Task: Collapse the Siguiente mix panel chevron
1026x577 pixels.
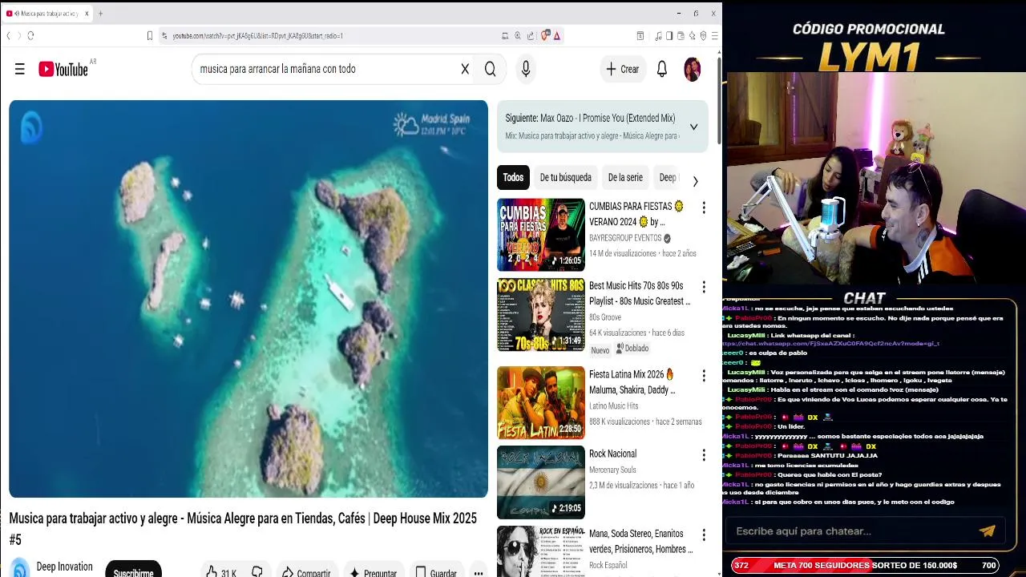Action: coord(693,127)
